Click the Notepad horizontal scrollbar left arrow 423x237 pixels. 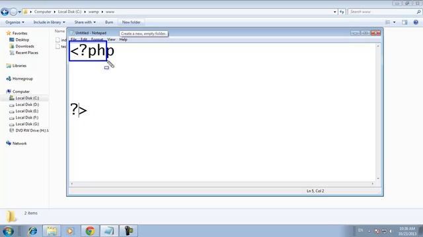tap(72, 184)
